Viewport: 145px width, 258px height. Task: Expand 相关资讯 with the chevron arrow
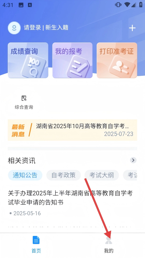coord(133,160)
